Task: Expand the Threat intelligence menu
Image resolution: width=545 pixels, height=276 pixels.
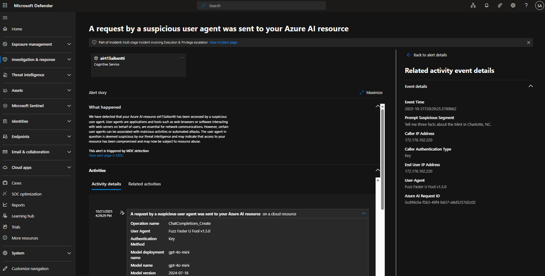Action: tap(69, 75)
